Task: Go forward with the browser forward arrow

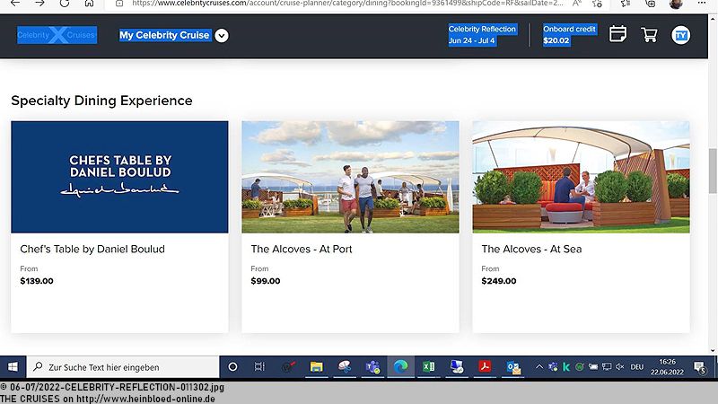Action: (x=39, y=4)
